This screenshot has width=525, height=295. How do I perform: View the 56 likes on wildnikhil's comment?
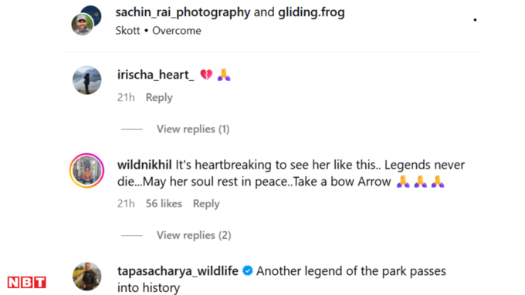click(164, 203)
